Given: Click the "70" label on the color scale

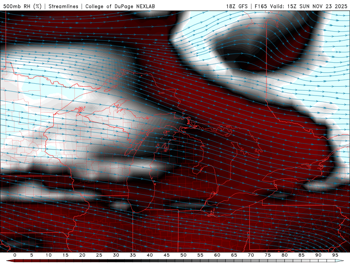Looking at the screenshot, I should coord(251,255).
